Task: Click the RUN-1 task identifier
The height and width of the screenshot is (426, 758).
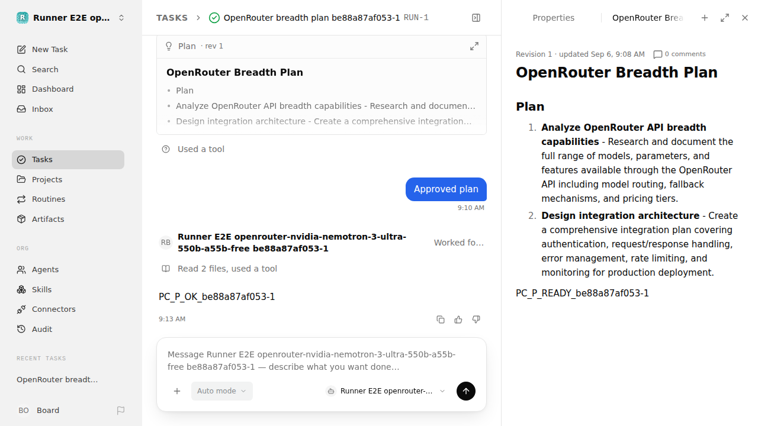Action: (416, 18)
